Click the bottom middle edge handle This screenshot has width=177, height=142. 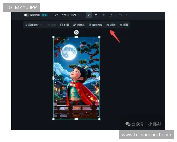pyautogui.click(x=76, y=119)
